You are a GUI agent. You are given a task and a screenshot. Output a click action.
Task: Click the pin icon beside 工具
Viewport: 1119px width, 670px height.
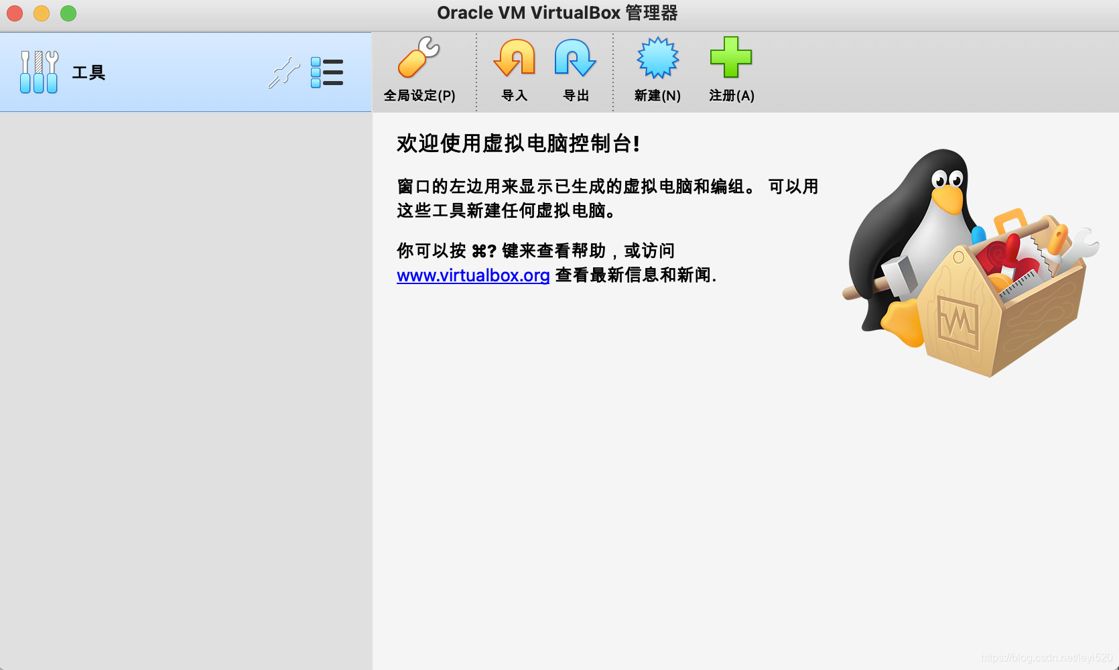click(284, 72)
